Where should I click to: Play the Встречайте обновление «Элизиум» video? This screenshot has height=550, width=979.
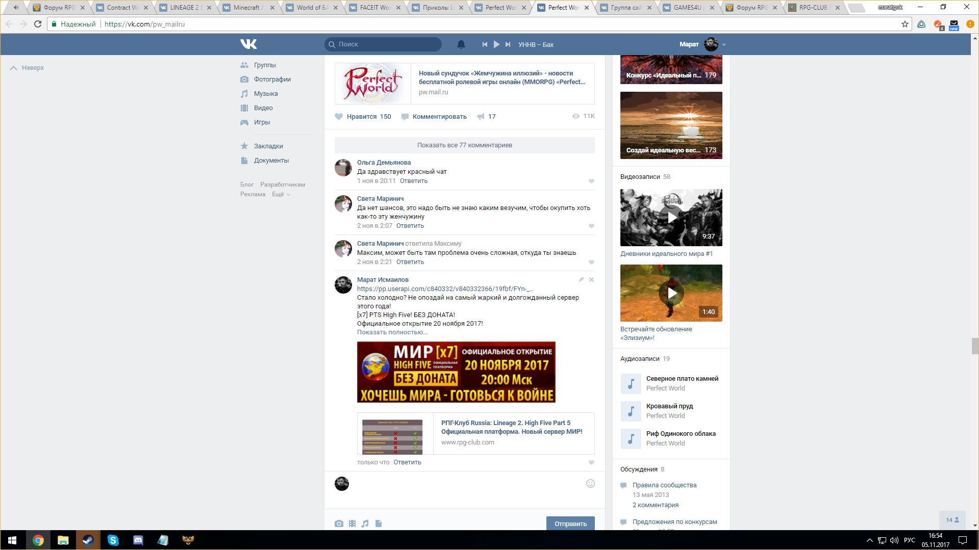point(671,293)
